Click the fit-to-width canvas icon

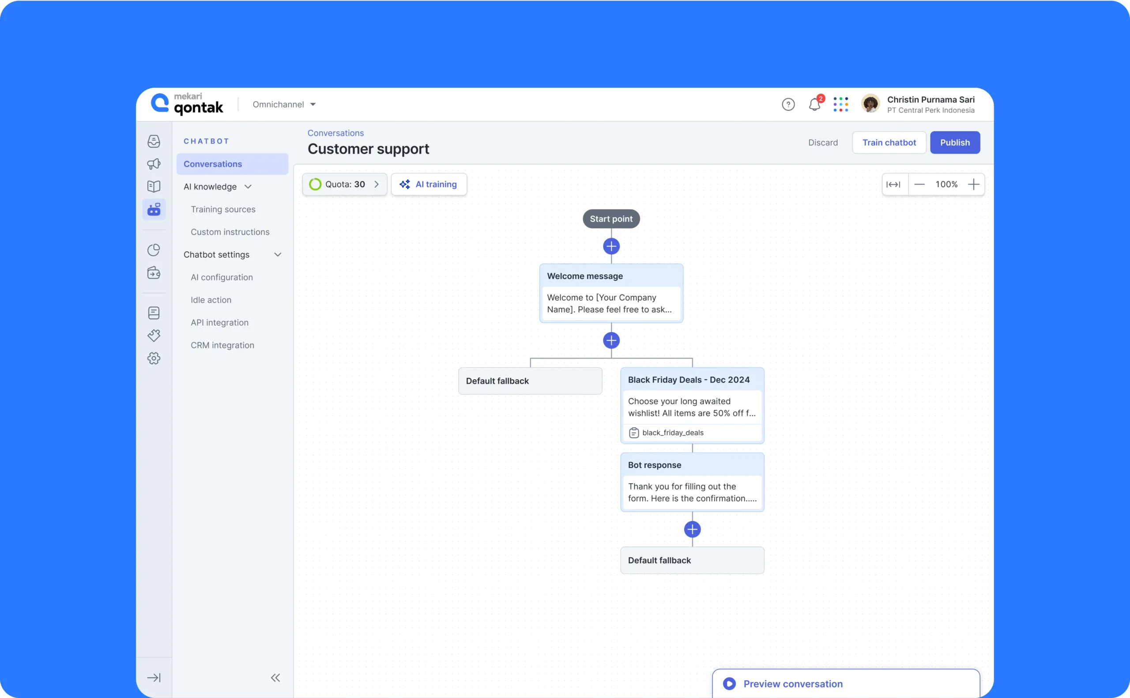coord(893,185)
